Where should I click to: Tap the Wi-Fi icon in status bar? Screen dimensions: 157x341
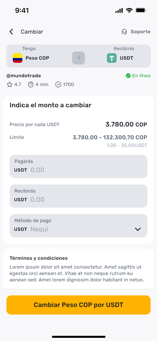pyautogui.click(x=129, y=10)
